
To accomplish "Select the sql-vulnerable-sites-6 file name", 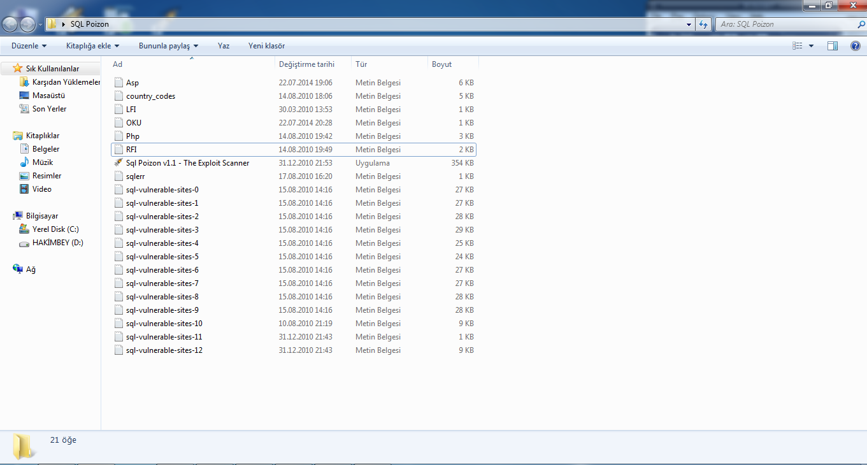I will click(162, 270).
